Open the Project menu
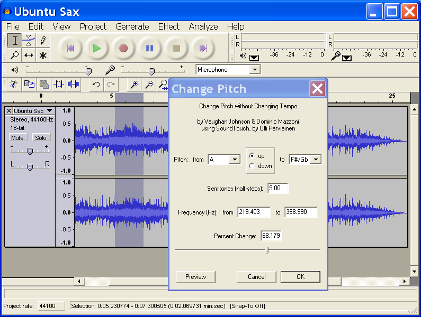Screen dimensions: 421x317 coord(93,26)
